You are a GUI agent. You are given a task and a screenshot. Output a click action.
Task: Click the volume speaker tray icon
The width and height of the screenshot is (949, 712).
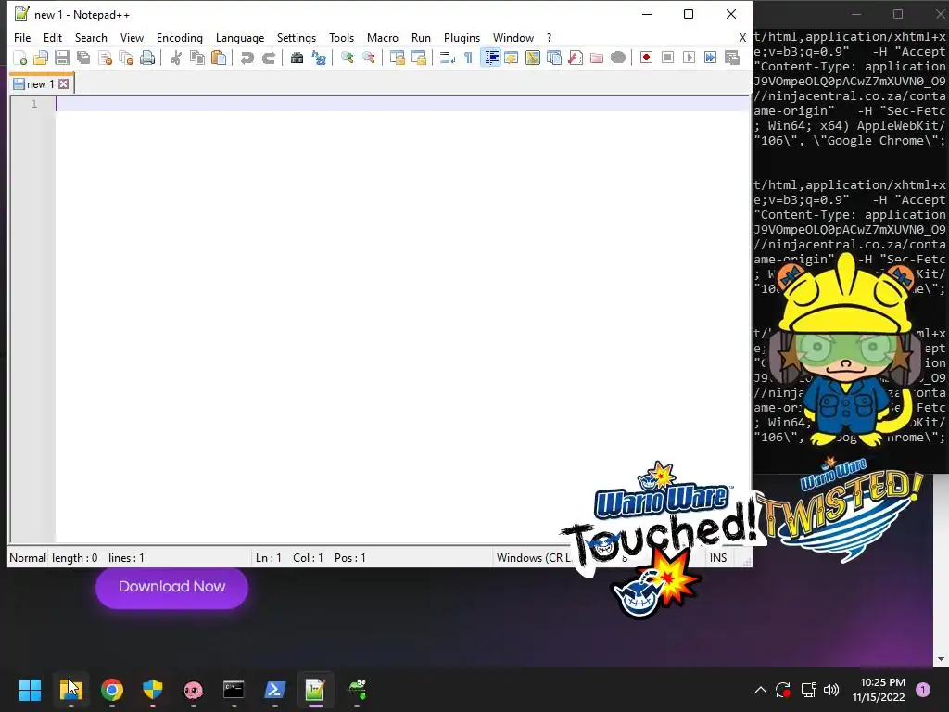click(831, 689)
